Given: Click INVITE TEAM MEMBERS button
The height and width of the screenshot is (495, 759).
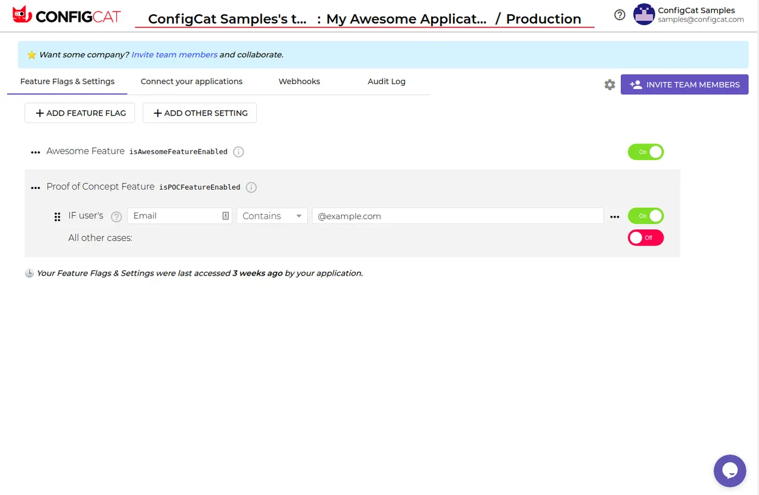Looking at the screenshot, I should pyautogui.click(x=684, y=84).
